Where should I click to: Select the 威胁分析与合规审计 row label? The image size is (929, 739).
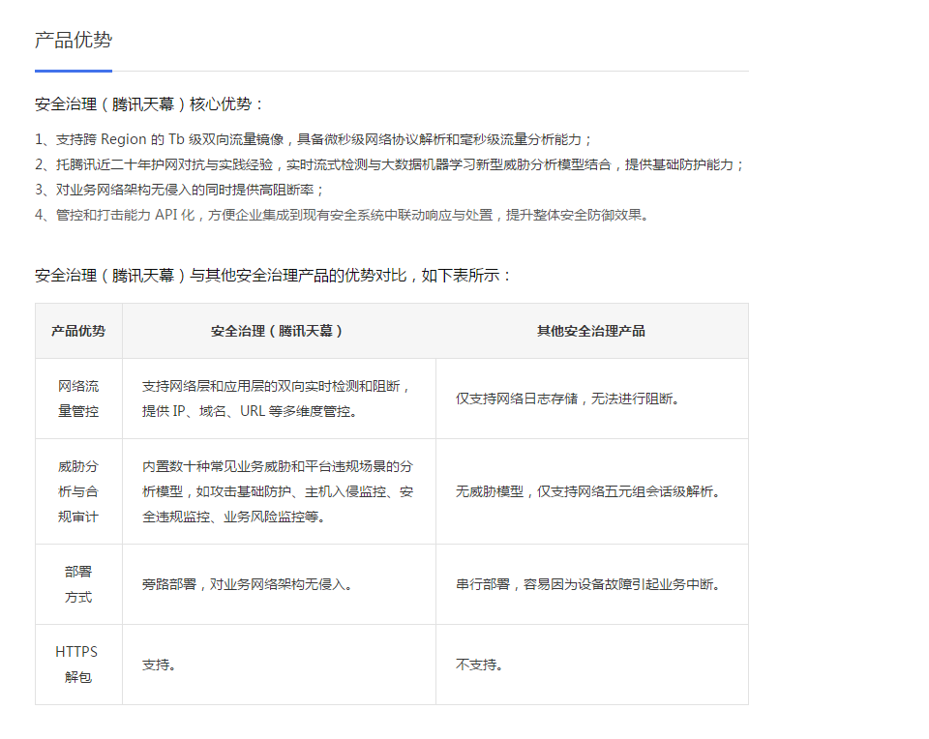click(78, 491)
